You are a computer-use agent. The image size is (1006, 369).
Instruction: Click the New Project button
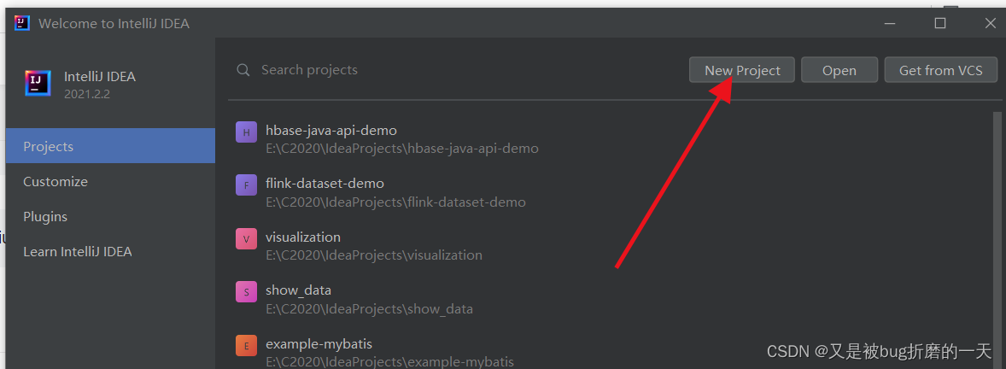click(x=741, y=70)
